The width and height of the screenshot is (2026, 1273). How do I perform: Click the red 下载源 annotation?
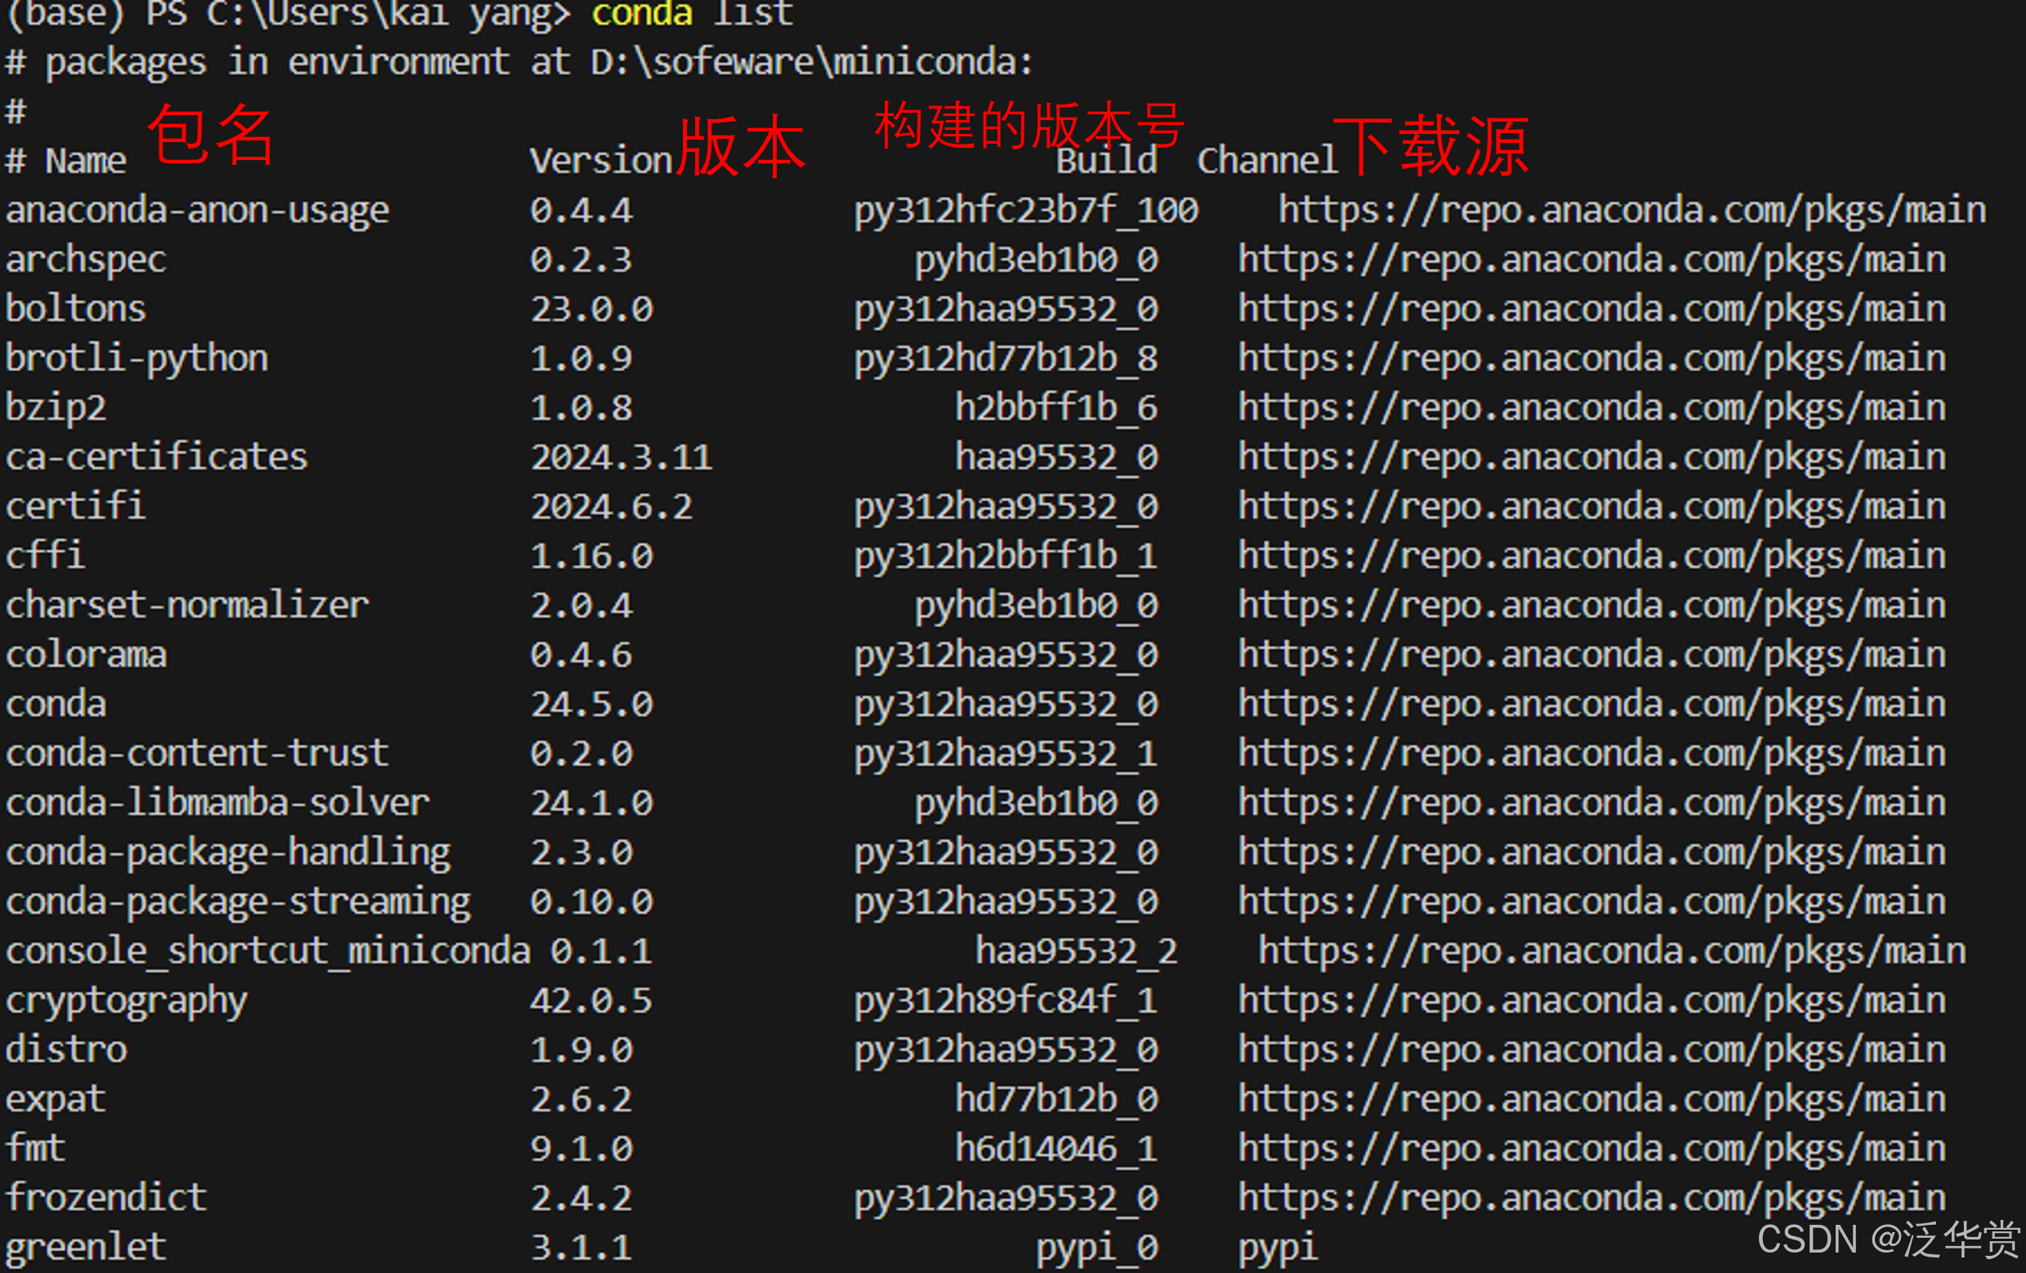1430,146
